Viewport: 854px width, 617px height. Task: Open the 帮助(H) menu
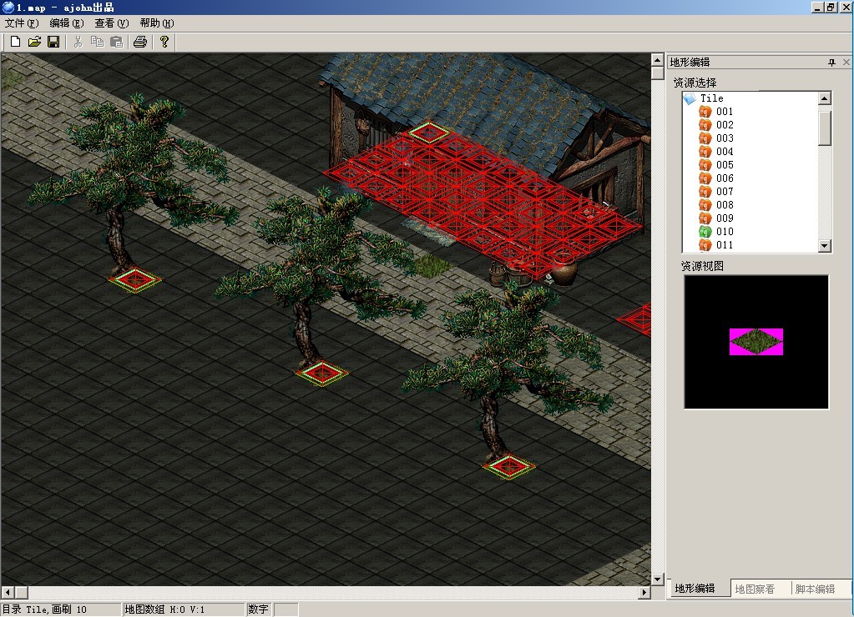(x=157, y=23)
